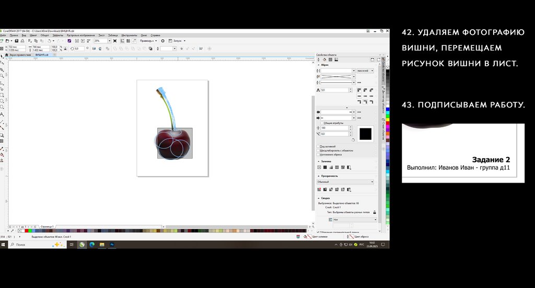Open the Справка menu
This screenshot has height=288, width=535.
click(155, 35)
